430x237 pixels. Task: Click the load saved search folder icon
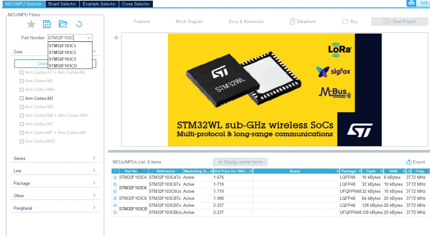(63, 24)
